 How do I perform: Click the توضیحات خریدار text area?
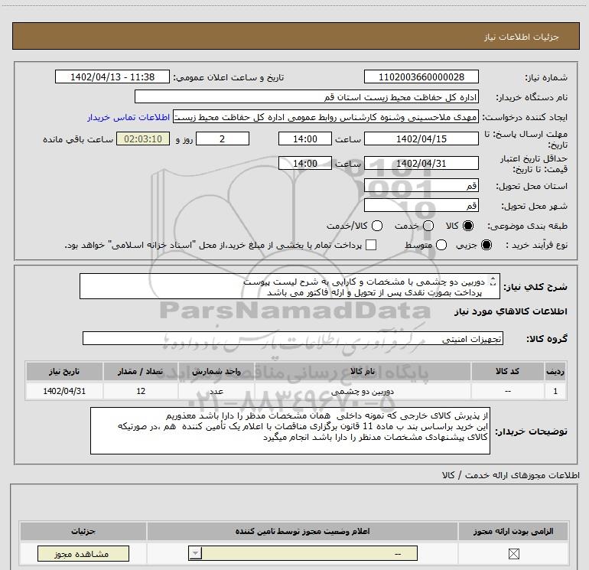[290, 431]
